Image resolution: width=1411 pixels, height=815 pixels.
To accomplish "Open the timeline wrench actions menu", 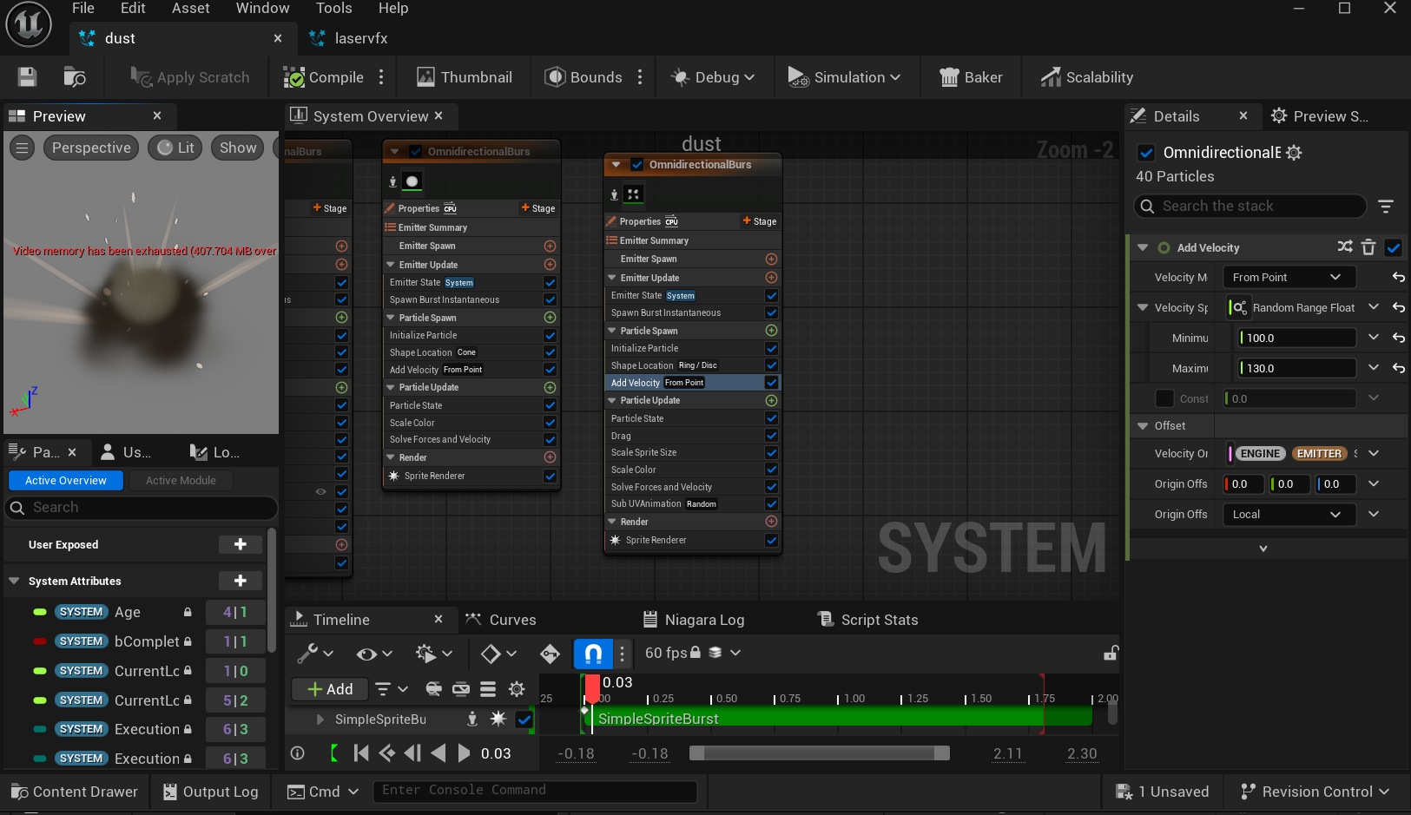I will point(315,653).
